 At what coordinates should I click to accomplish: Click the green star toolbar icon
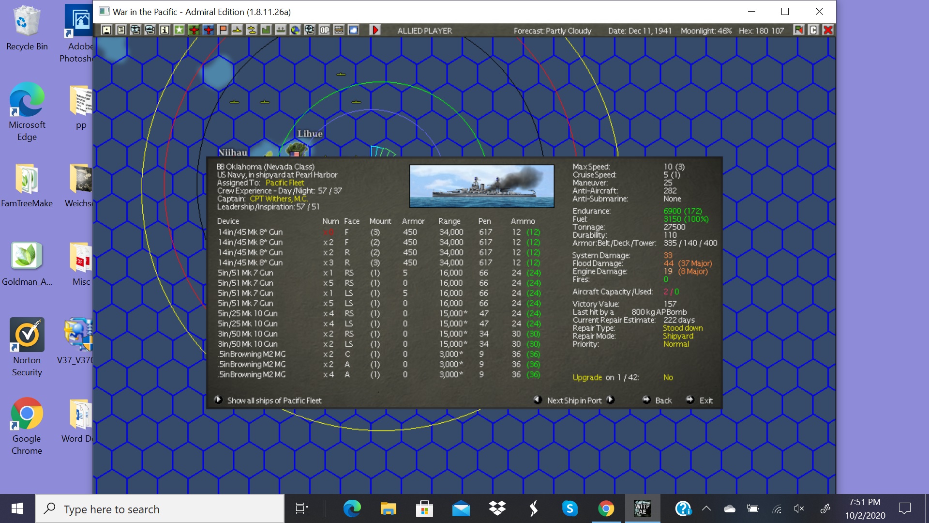179,30
